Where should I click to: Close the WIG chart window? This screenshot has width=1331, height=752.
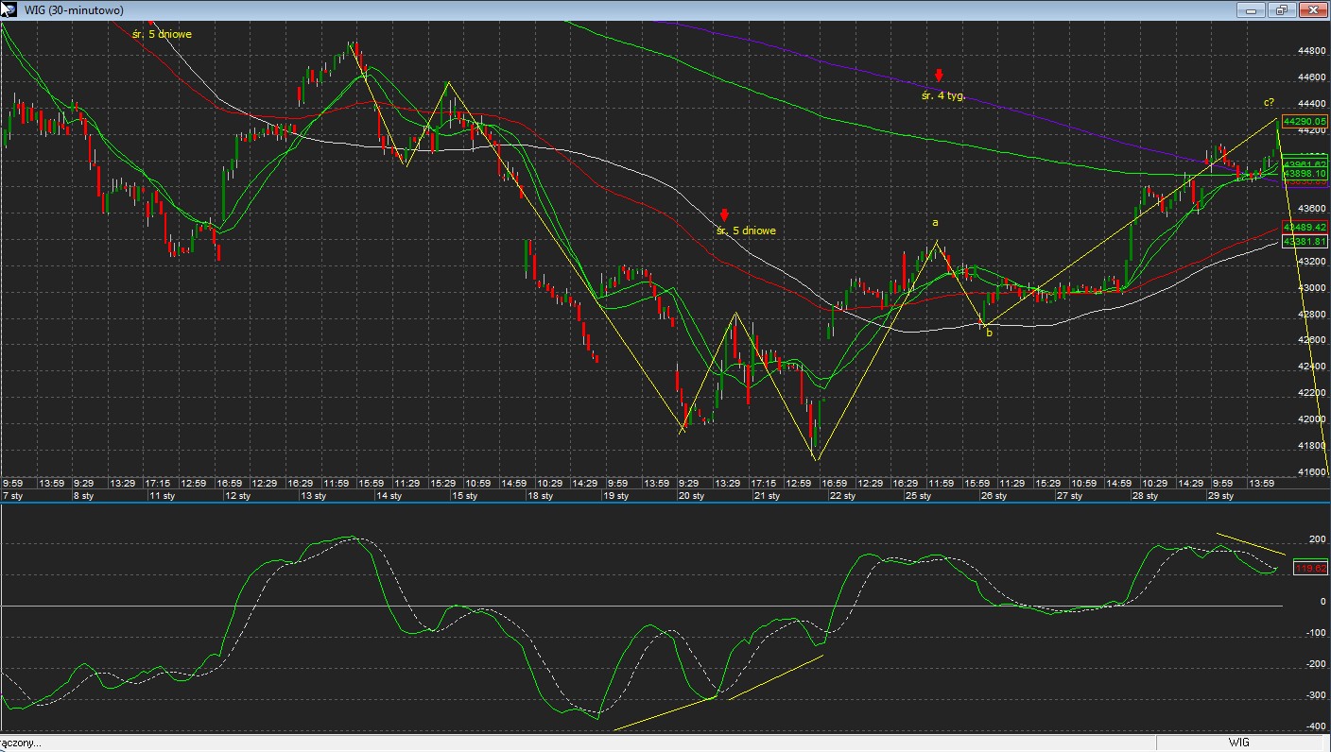1312,10
